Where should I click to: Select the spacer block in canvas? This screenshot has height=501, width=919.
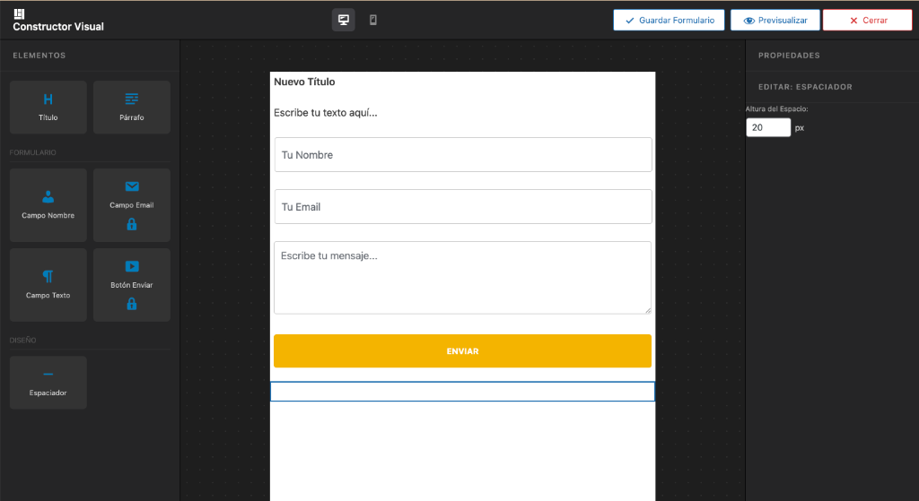coord(462,392)
